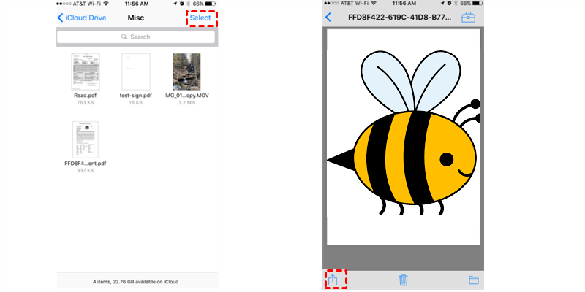585x292 pixels.
Task: Tap the Bluetooth status icon on right phone
Action: coord(455,4)
